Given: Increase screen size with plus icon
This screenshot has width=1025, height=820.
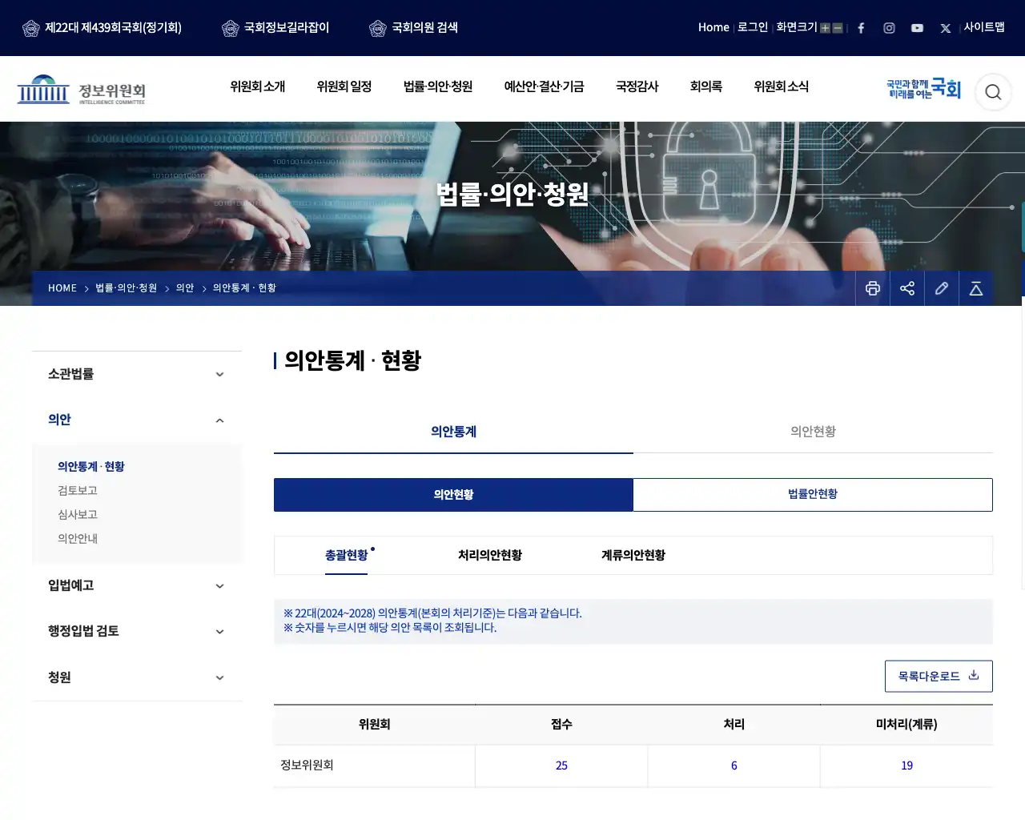Looking at the screenshot, I should (x=825, y=28).
